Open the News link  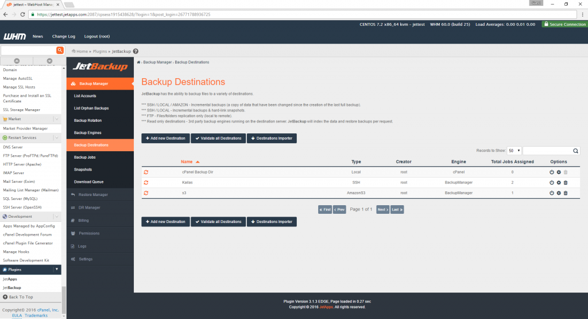pos(38,36)
